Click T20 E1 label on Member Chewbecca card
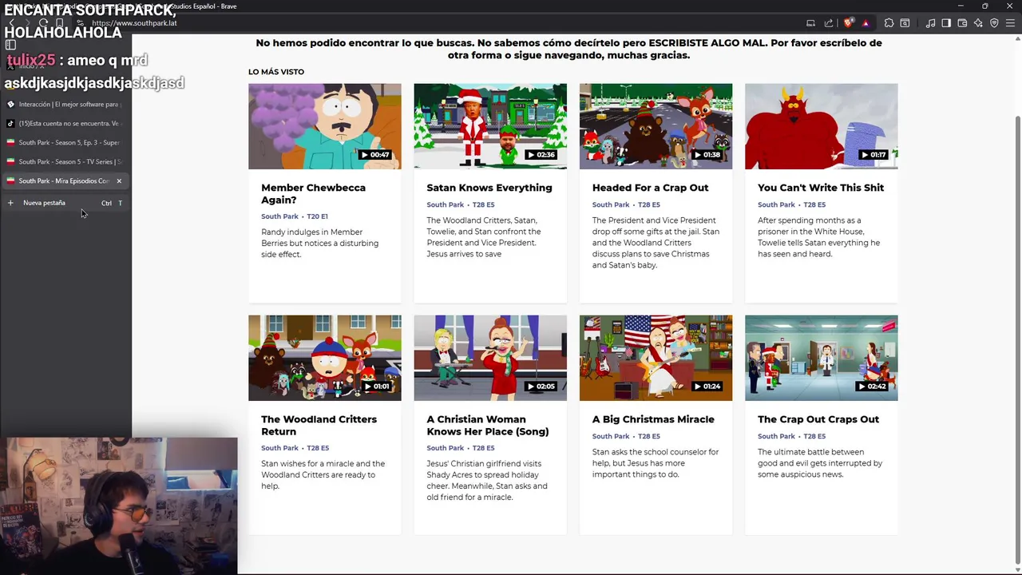1022x575 pixels. [x=317, y=216]
